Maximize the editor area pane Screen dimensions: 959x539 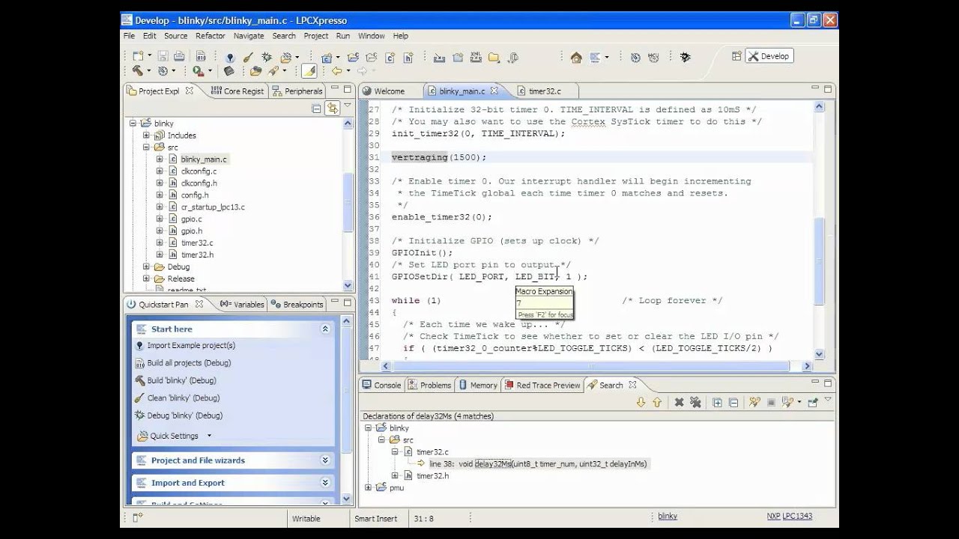click(828, 88)
